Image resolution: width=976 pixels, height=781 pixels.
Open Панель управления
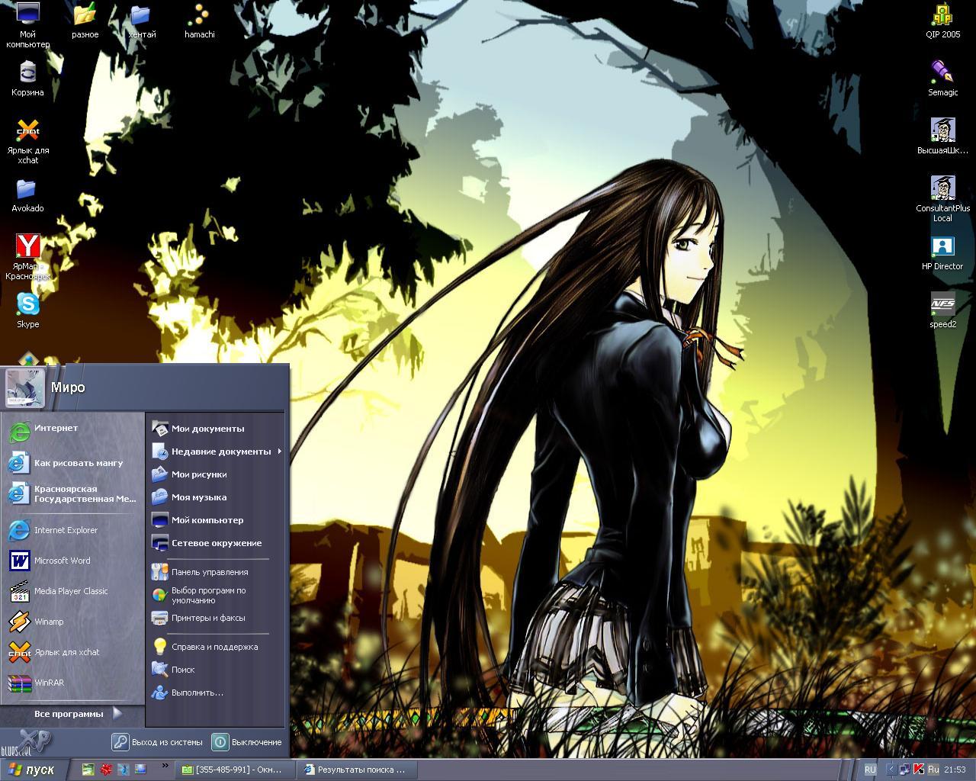(x=217, y=572)
